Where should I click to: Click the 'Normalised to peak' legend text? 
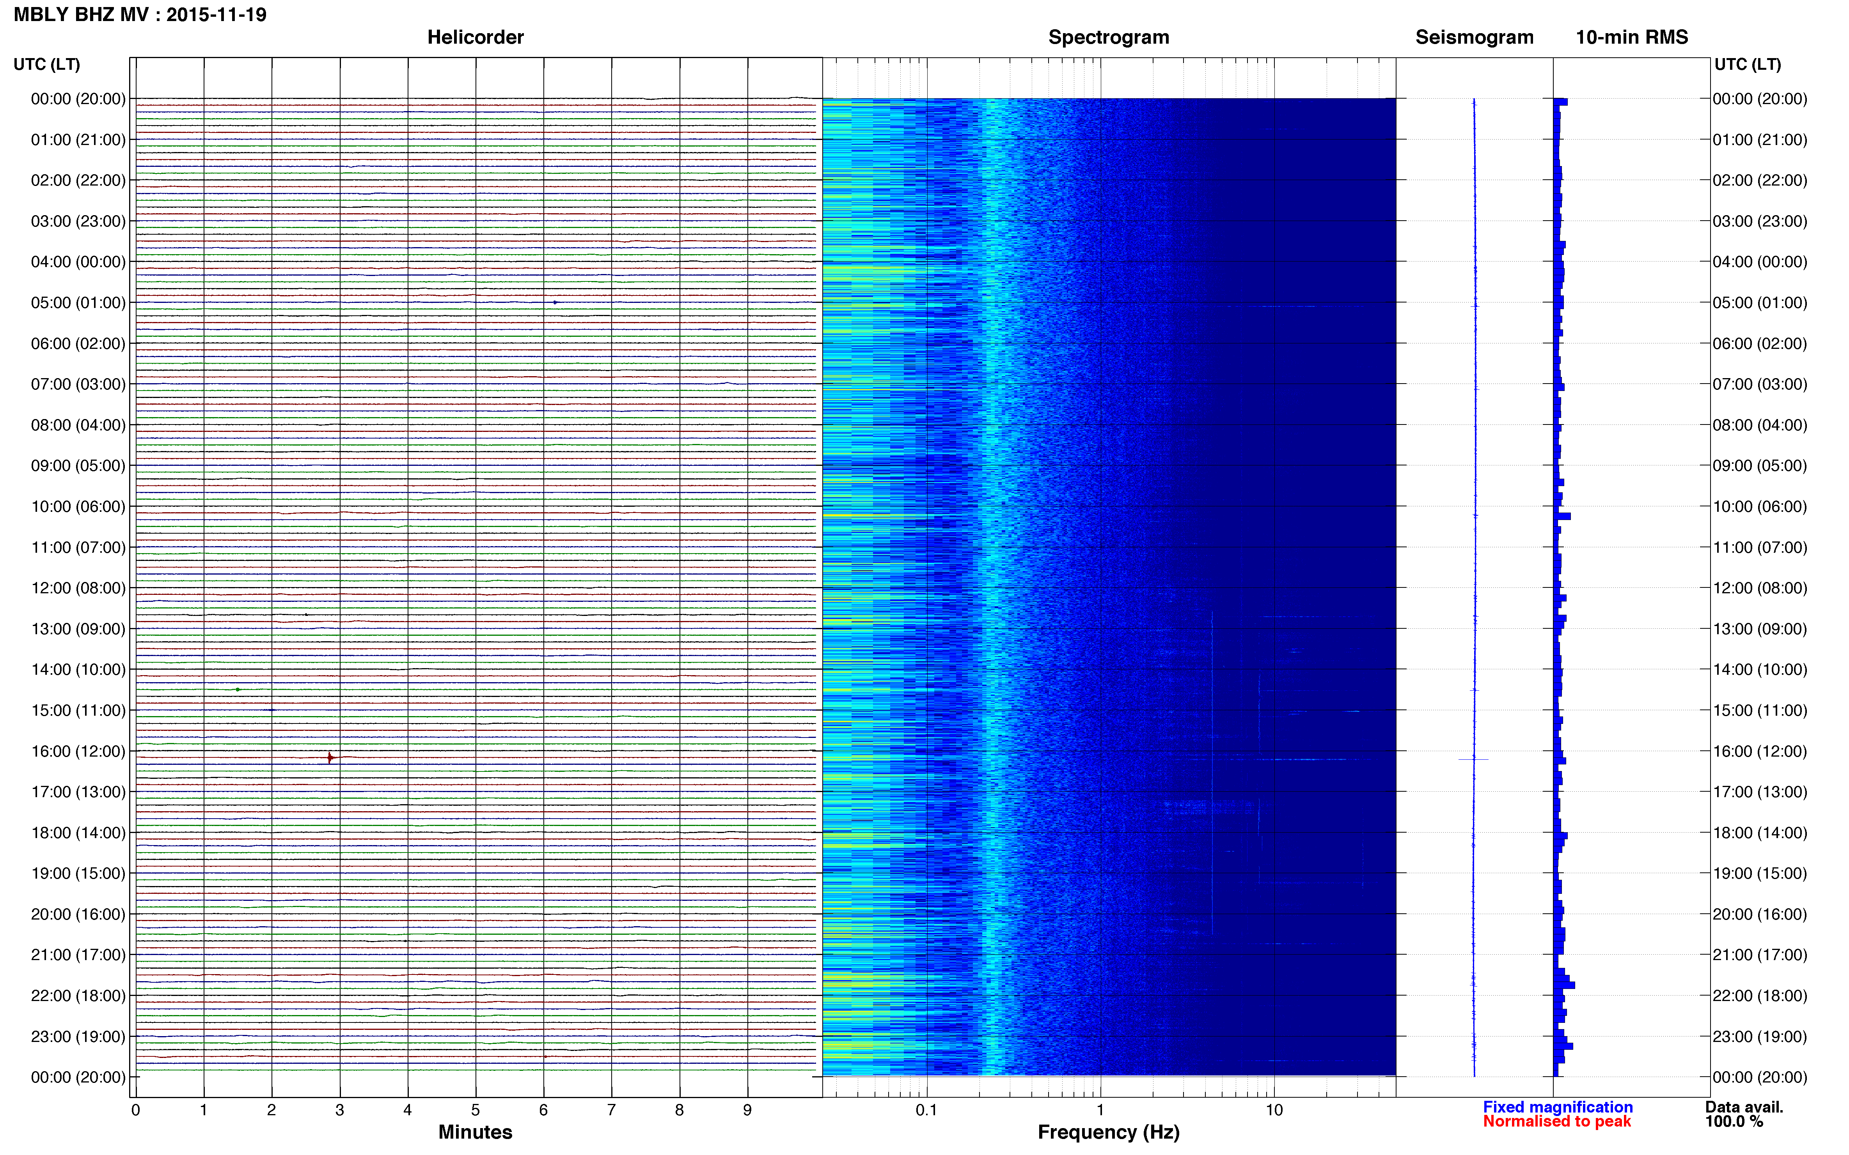pyautogui.click(x=1557, y=1121)
